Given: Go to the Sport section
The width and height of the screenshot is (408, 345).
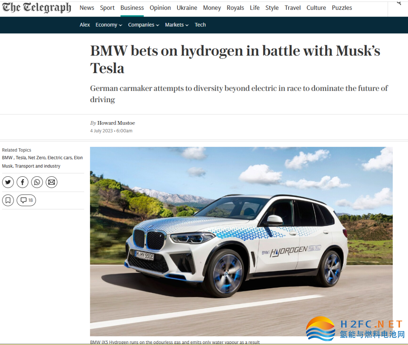Looking at the screenshot, I should (107, 8).
